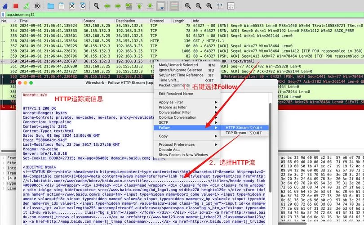Screen dimensions: 364x225
Task: Expand Protocol Preferences submenu
Action: pyautogui.click(x=187, y=144)
